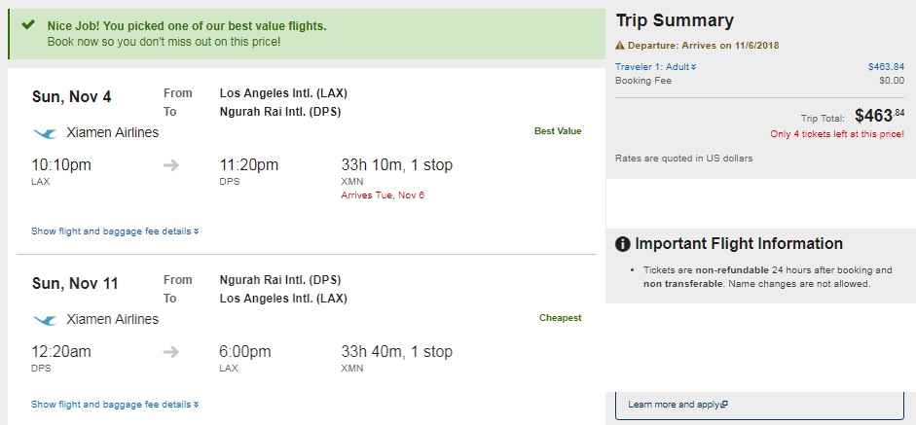Click Xiamen Airlines logo for Nov 4 flight
The width and height of the screenshot is (916, 425).
pyautogui.click(x=45, y=133)
